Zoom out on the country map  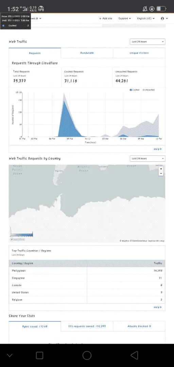(x=161, y=173)
